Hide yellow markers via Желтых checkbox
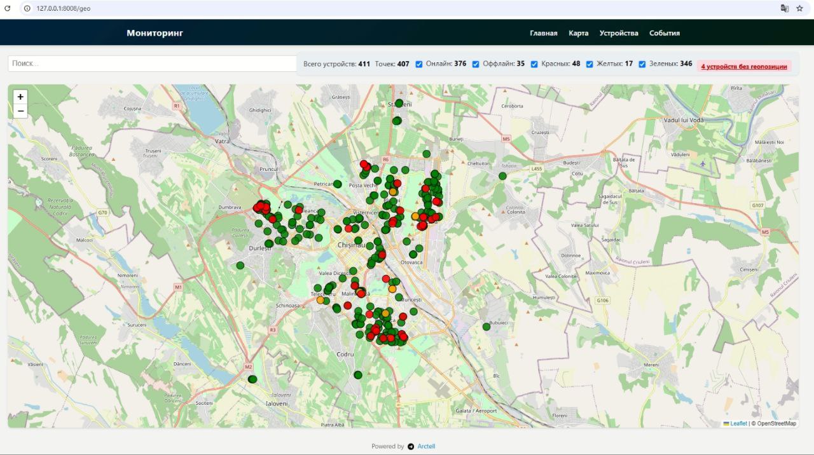The width and height of the screenshot is (814, 455). (x=590, y=64)
